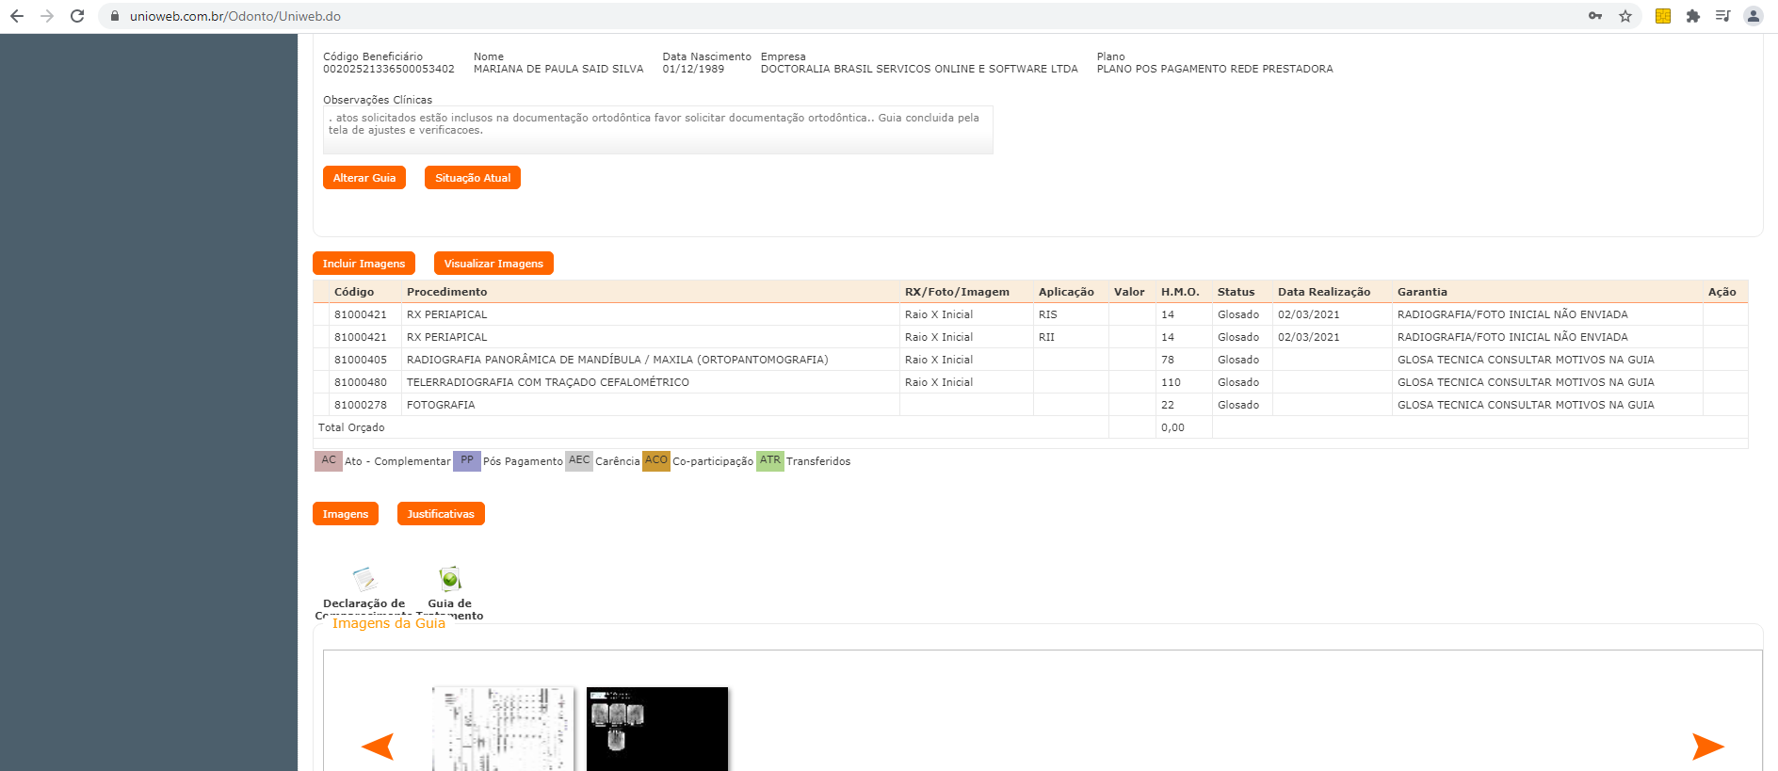Click the ATR Transferidos legend swatch

pyautogui.click(x=770, y=461)
